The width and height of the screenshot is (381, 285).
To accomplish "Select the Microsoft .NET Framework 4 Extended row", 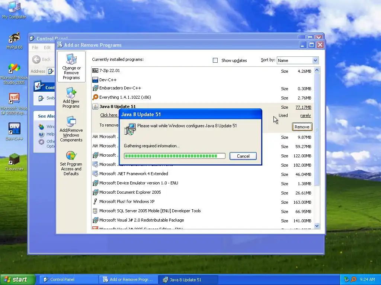I will [x=203, y=174].
